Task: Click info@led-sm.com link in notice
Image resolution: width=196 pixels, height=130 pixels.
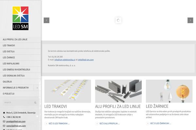Action: click(86, 60)
